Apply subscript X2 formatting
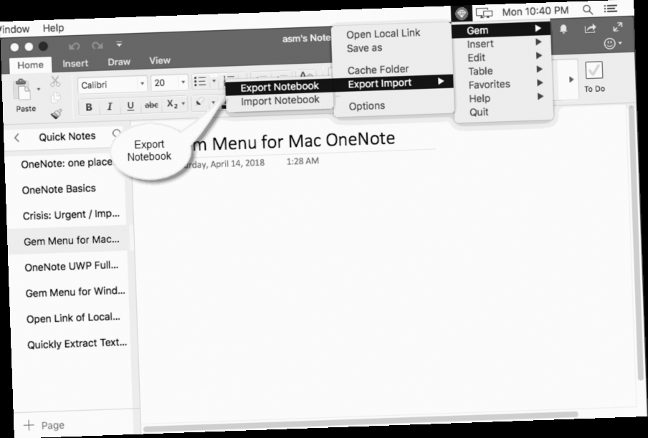The height and width of the screenshot is (438, 648). pyautogui.click(x=172, y=104)
